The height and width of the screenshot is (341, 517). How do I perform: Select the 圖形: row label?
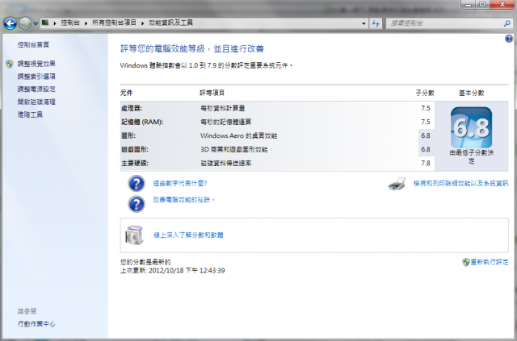[128, 135]
